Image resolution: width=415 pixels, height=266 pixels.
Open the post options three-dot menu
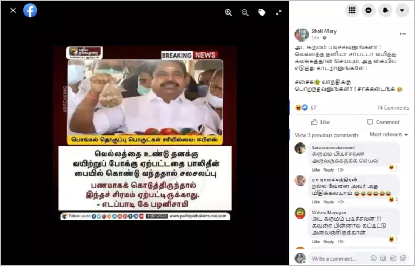(x=403, y=34)
